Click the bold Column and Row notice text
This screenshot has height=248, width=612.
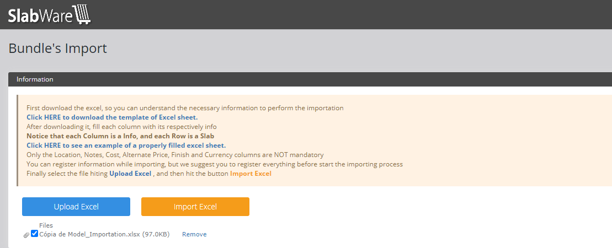pos(120,136)
